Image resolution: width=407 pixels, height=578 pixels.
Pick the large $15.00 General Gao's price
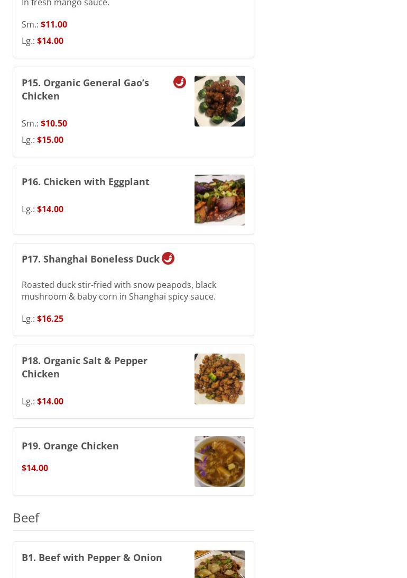(x=50, y=140)
